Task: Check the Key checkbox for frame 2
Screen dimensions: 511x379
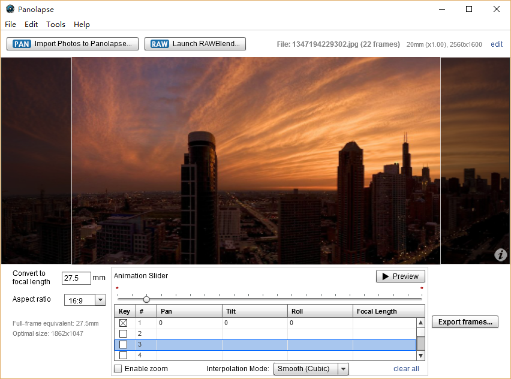Action: (124, 333)
